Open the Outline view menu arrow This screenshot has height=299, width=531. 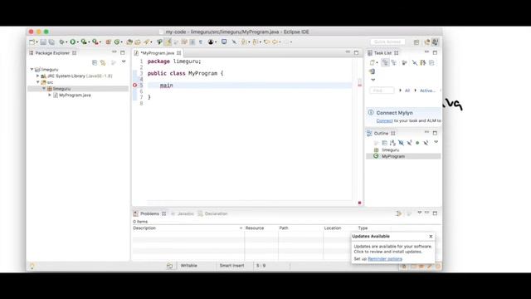[436, 142]
